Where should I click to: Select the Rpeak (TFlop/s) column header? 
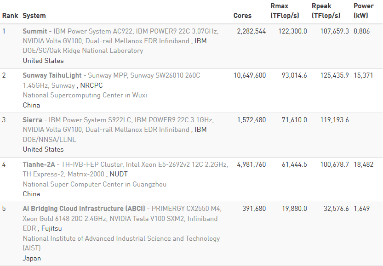coord(326,11)
